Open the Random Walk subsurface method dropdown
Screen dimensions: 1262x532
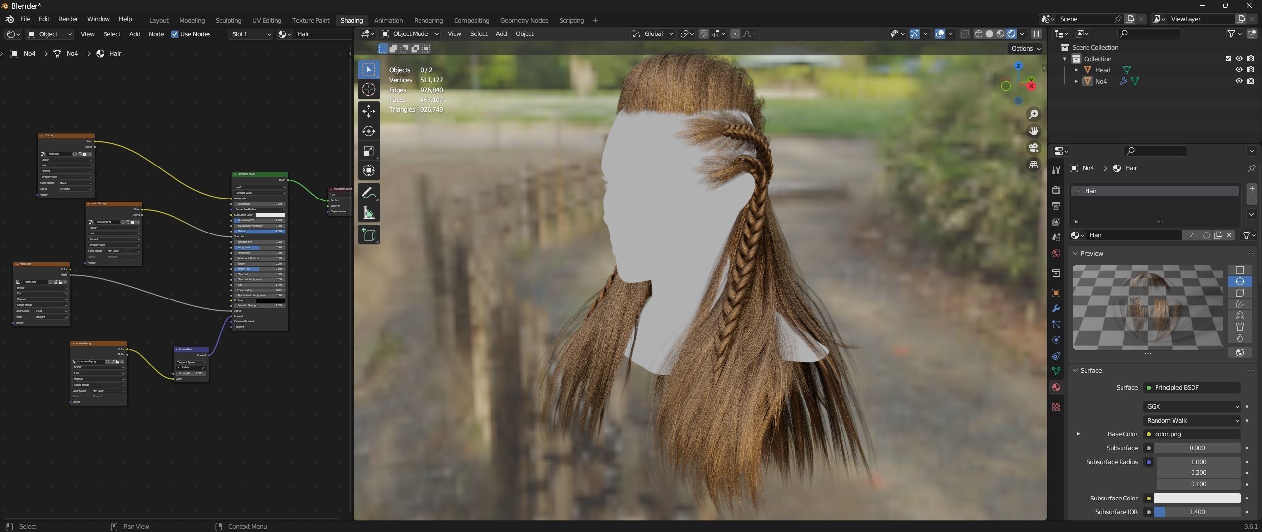coord(1192,420)
